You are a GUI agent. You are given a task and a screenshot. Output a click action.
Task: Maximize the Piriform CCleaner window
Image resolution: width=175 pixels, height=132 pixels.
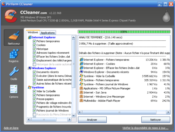tap(166, 4)
